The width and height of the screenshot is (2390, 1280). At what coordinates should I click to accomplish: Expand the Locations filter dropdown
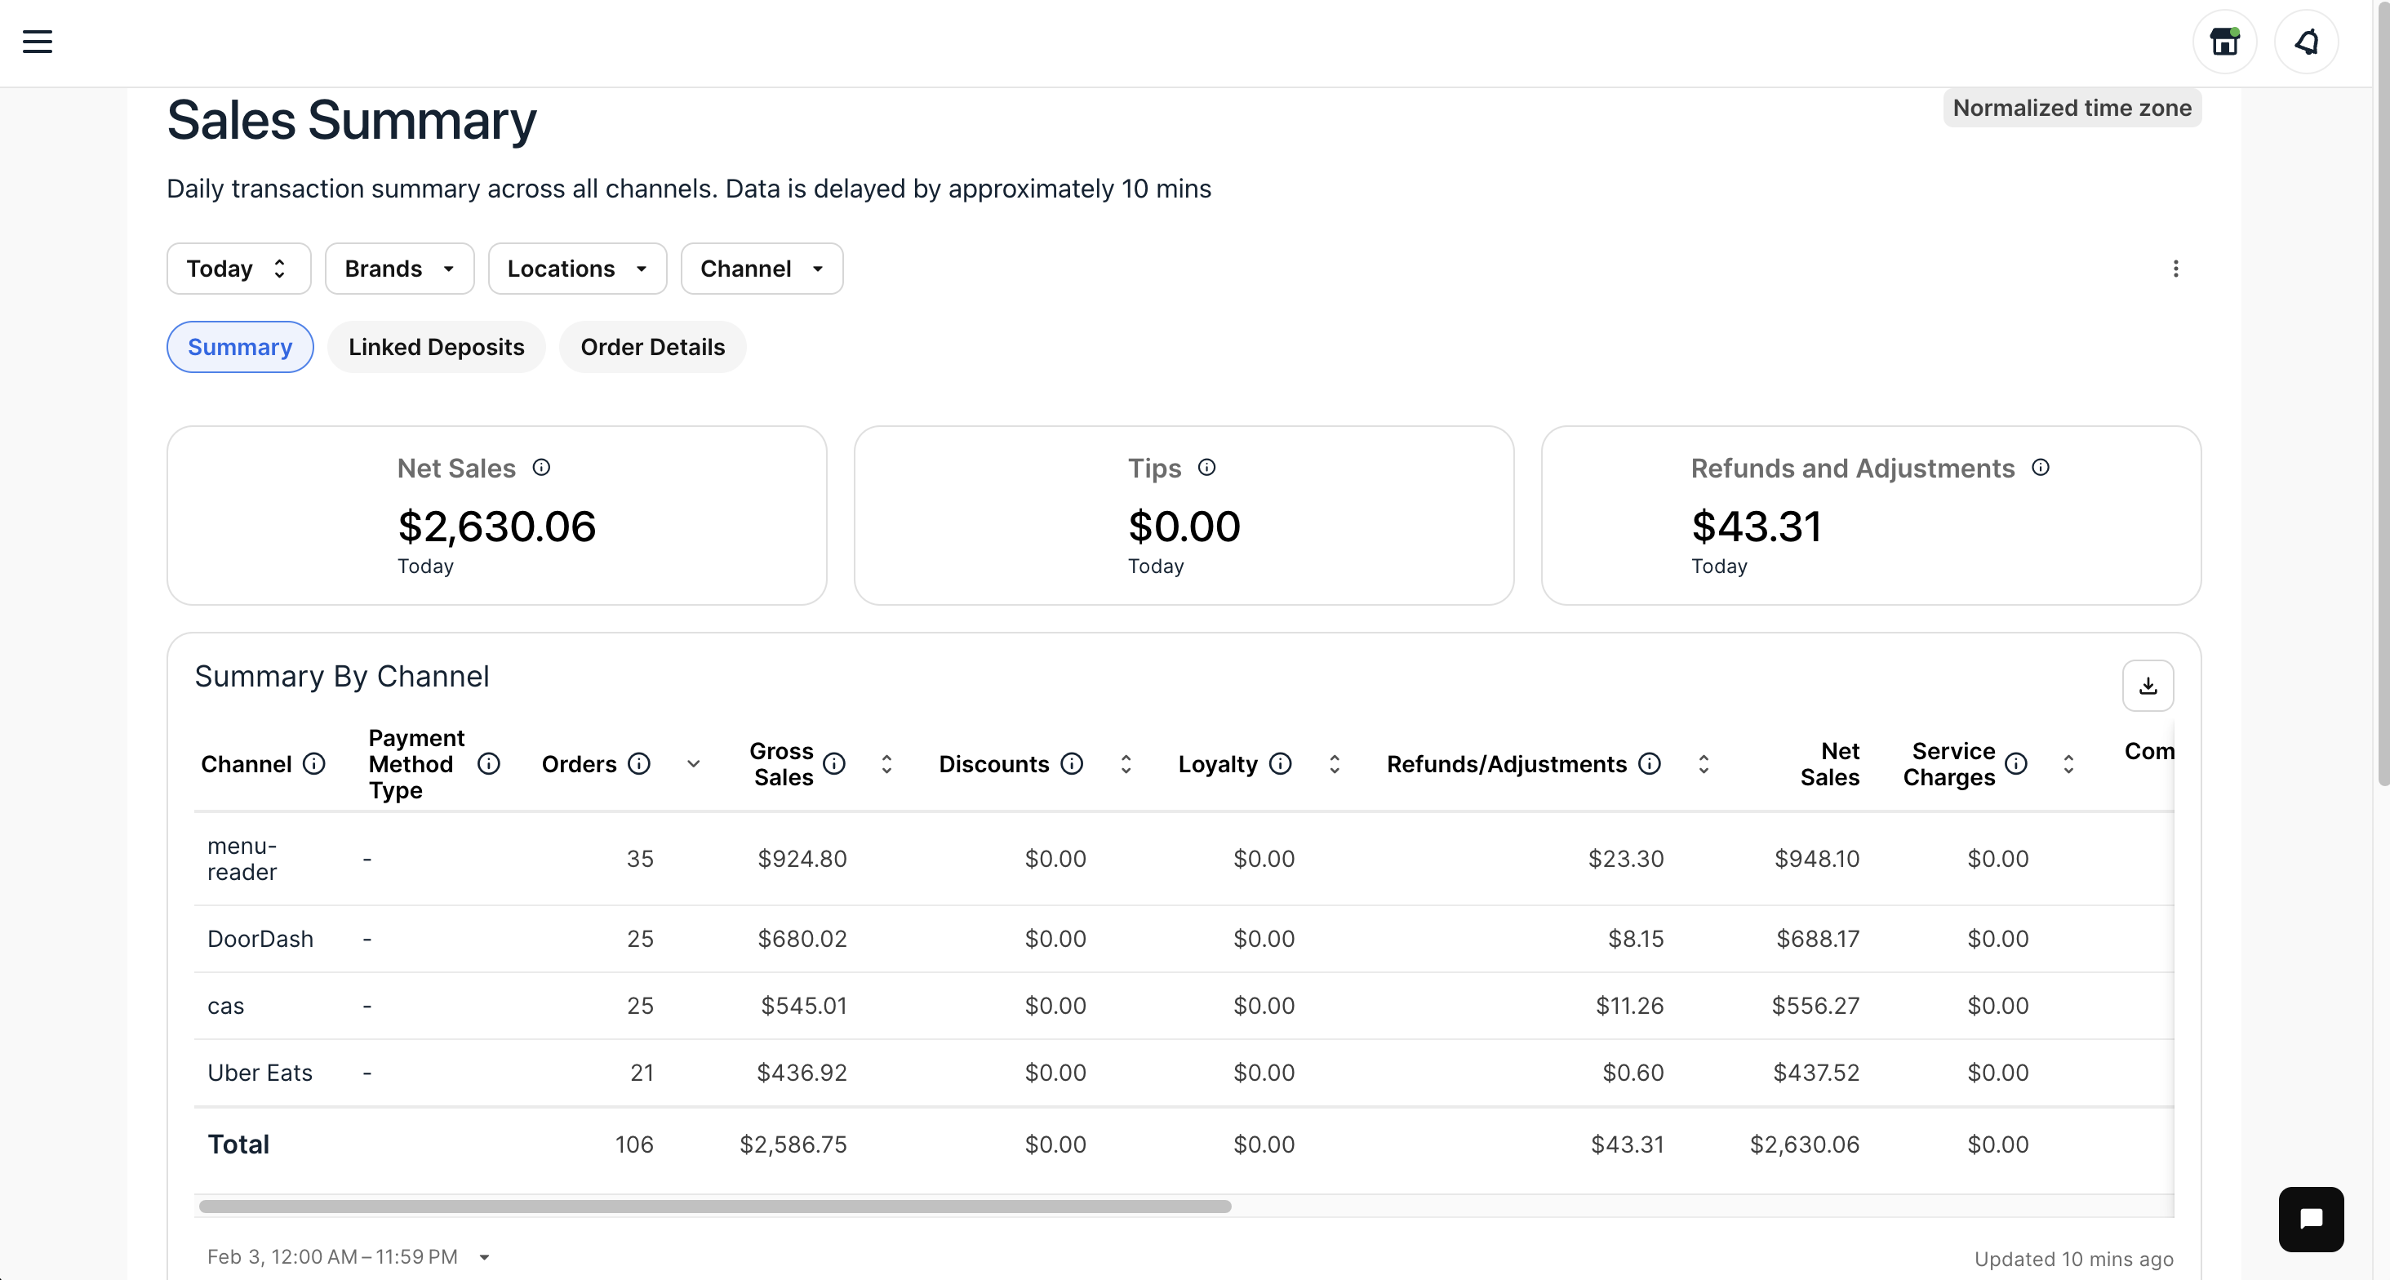[577, 269]
